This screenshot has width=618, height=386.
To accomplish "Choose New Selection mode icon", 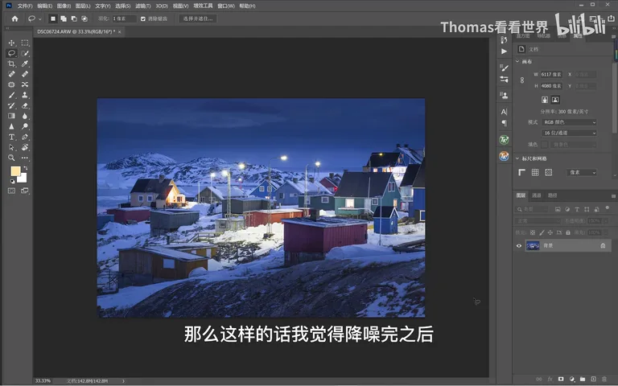I will click(x=53, y=18).
